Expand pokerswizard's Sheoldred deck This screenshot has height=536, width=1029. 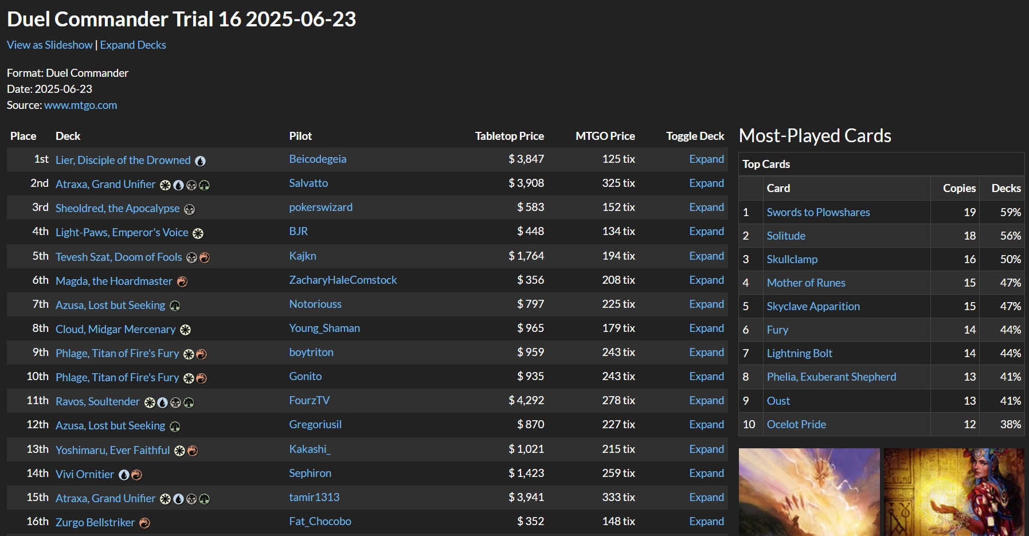click(706, 207)
